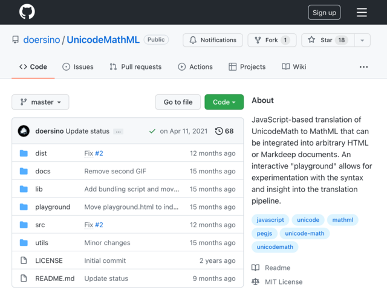The height and width of the screenshot is (290, 387).
Task: Open the Readme link in About
Action: tap(278, 268)
